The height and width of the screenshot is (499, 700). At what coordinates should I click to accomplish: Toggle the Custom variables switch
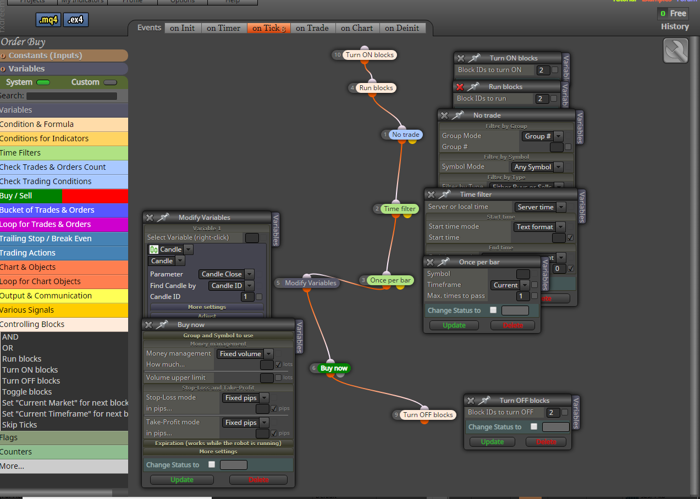(x=111, y=82)
